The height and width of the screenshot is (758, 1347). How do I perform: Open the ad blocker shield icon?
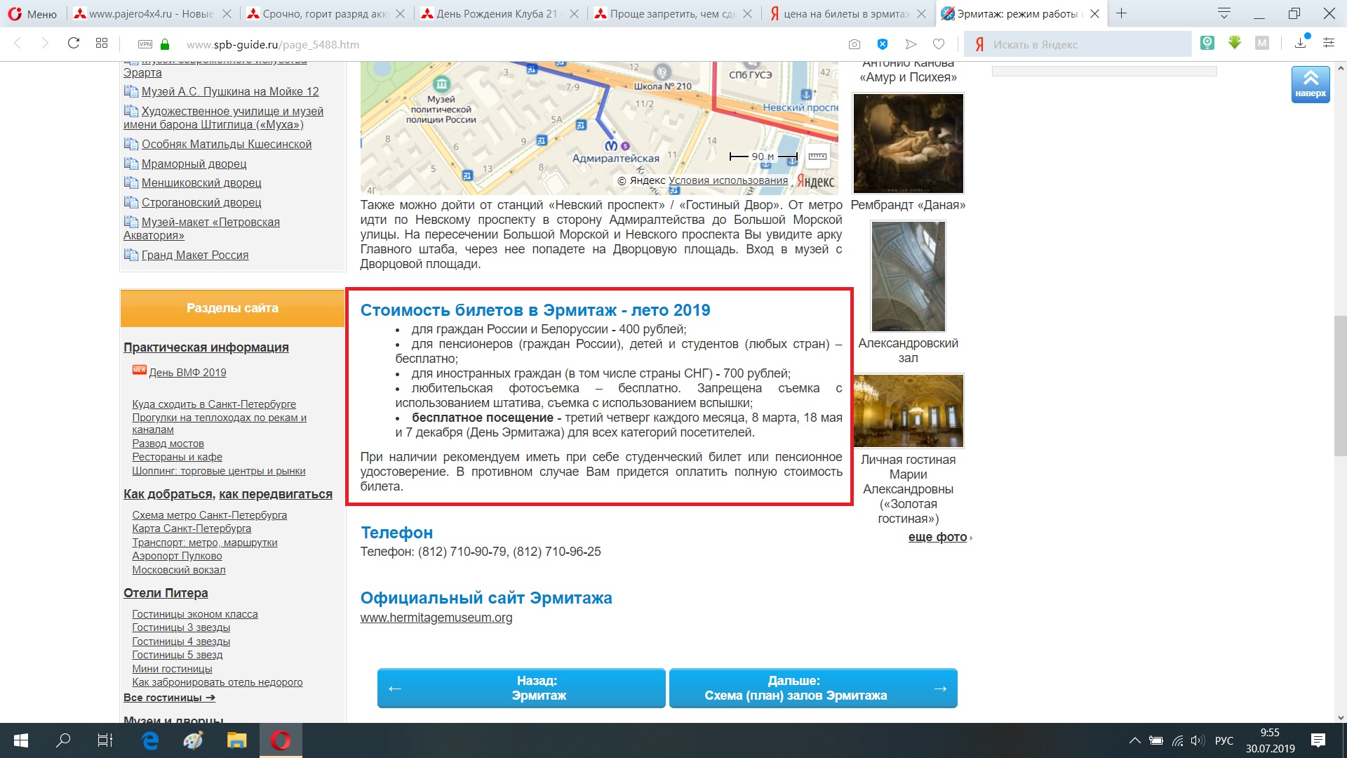[x=883, y=44]
